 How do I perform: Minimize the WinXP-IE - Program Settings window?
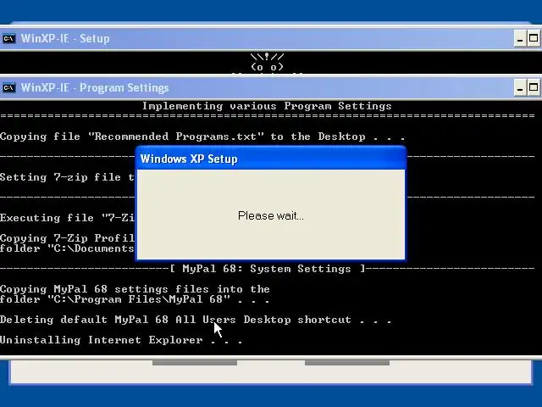tap(519, 88)
